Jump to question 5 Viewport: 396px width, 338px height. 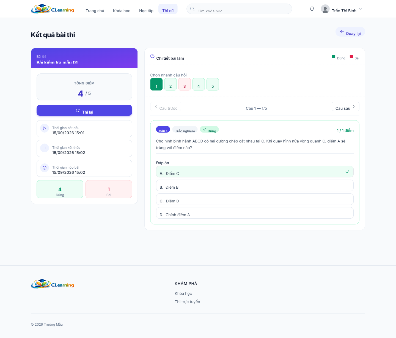[x=213, y=84]
